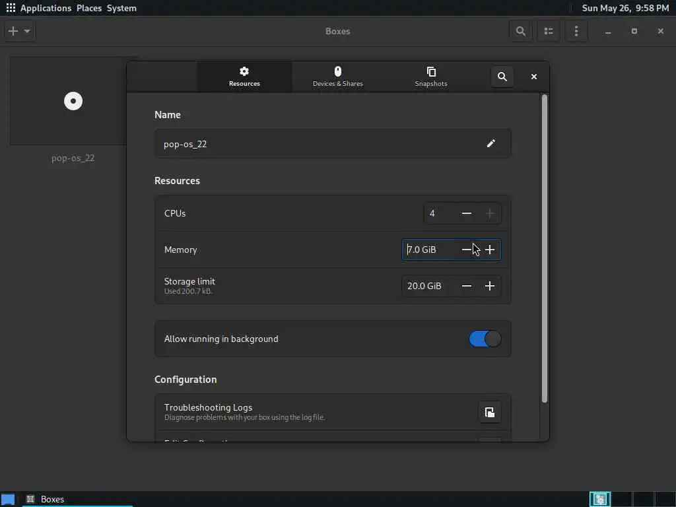Maximize the Boxes window
Viewport: 676px width, 507px height.
click(x=634, y=31)
